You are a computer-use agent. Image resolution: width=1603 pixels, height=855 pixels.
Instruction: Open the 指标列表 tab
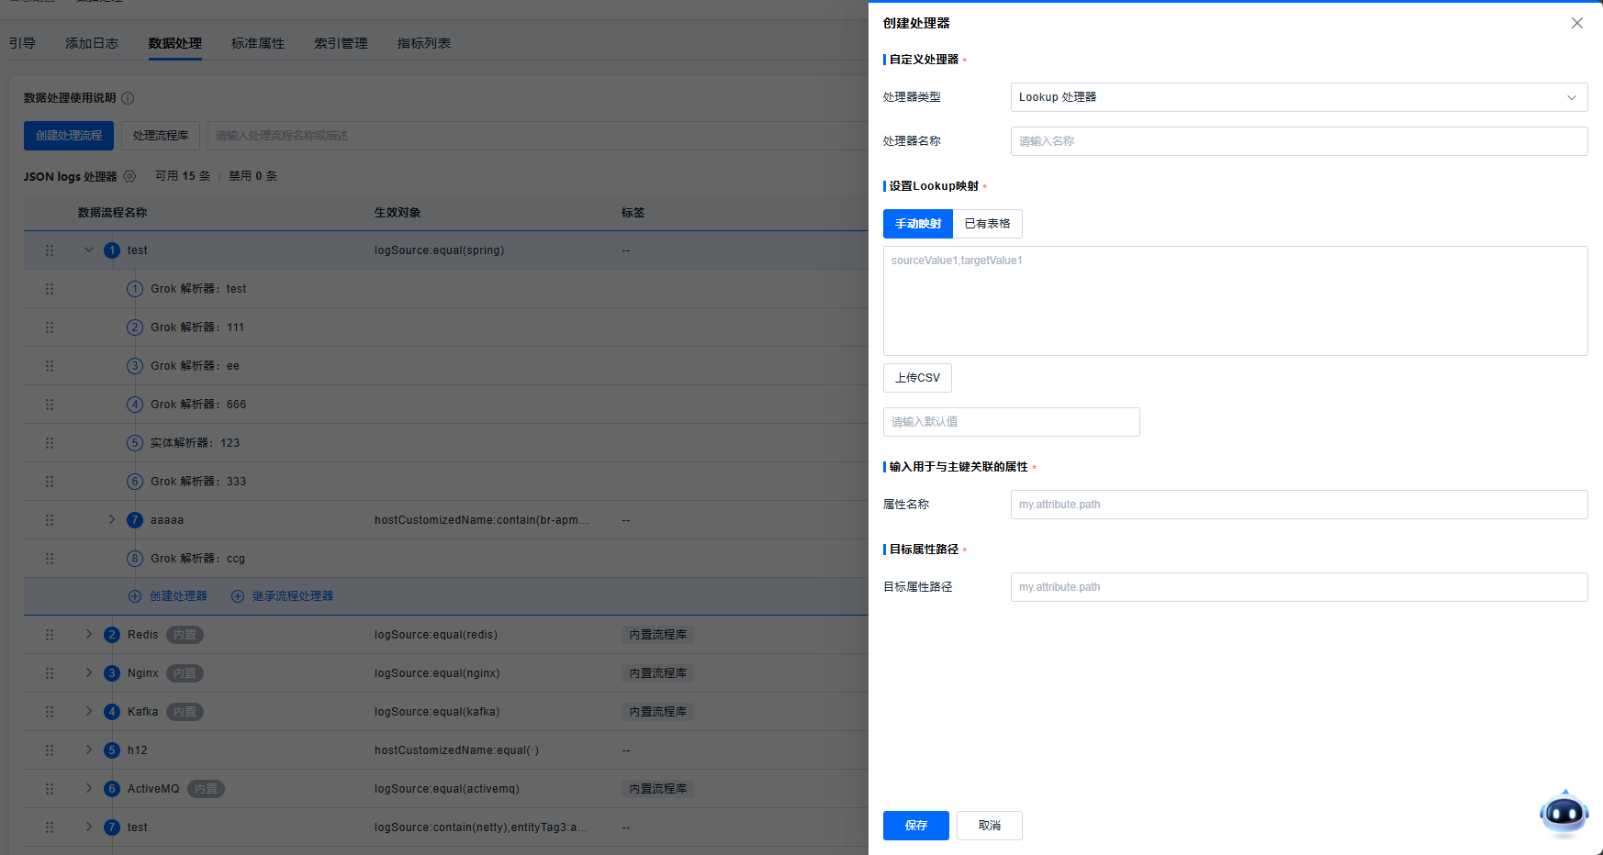tap(423, 43)
